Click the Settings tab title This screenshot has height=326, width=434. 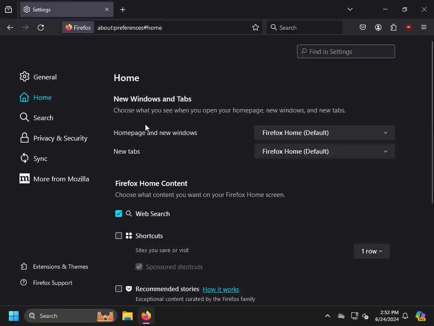tap(42, 10)
